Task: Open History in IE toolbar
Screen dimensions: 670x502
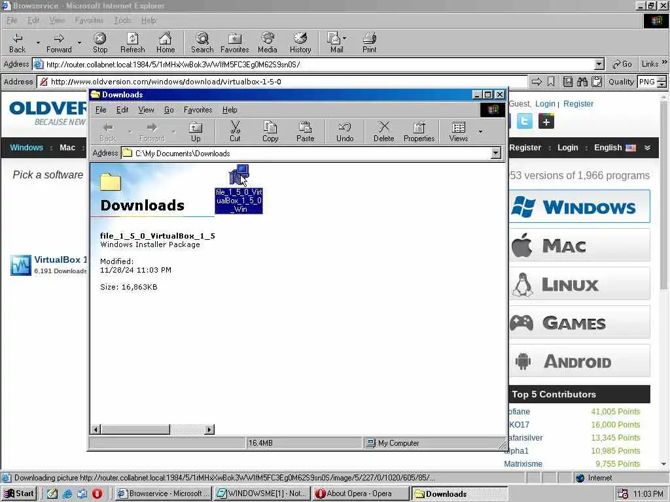Action: click(x=300, y=42)
